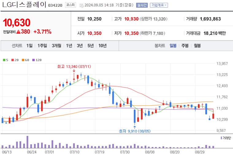This screenshot has width=233, height=156.
Task: Click the red up-triangle change indicator
Action: click(x=18, y=32)
